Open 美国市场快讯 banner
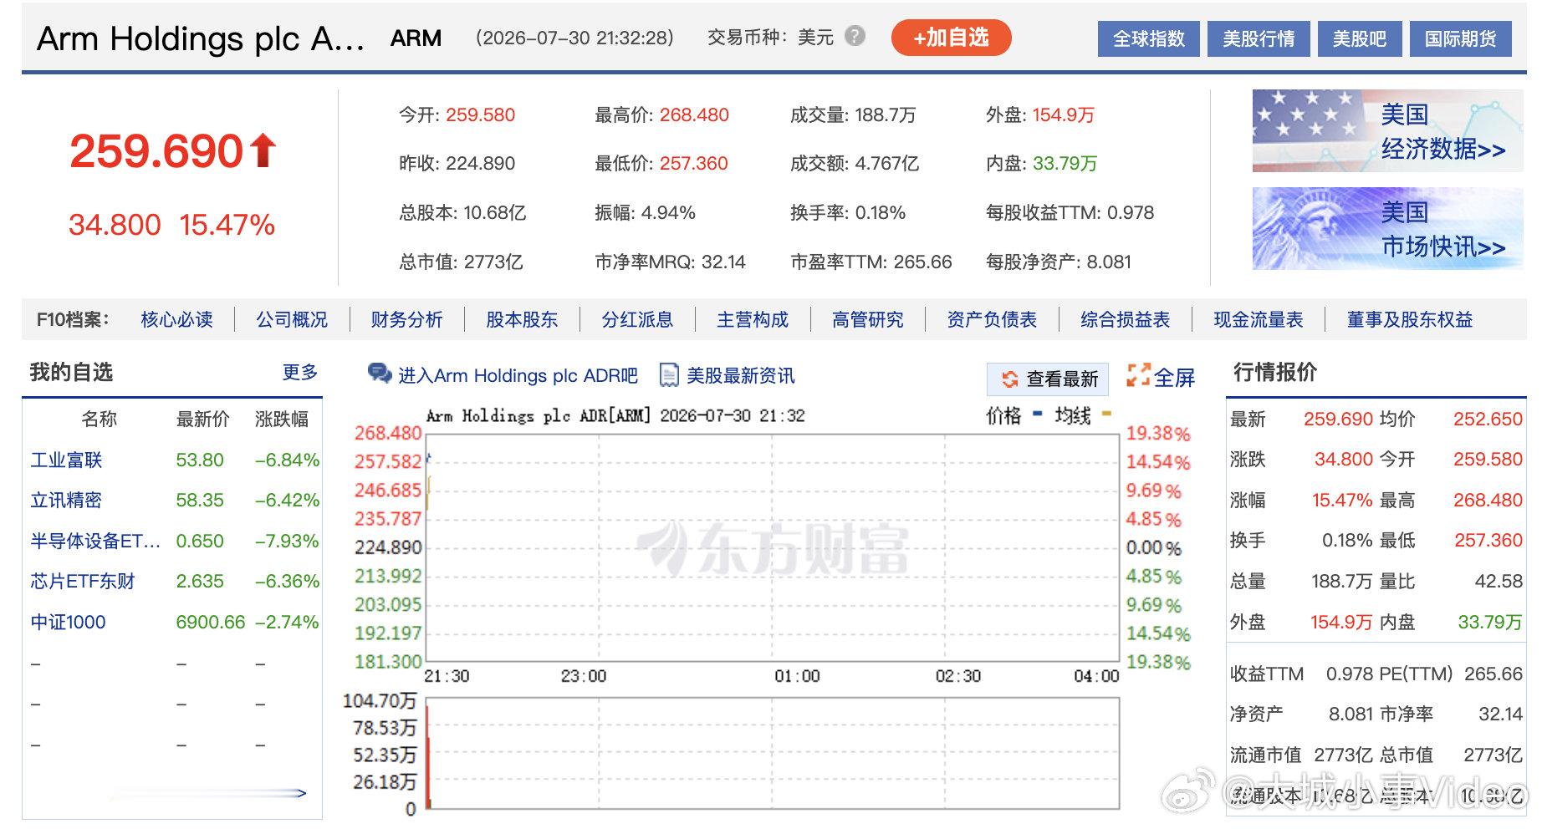The height and width of the screenshot is (829, 1542). pyautogui.click(x=1387, y=228)
